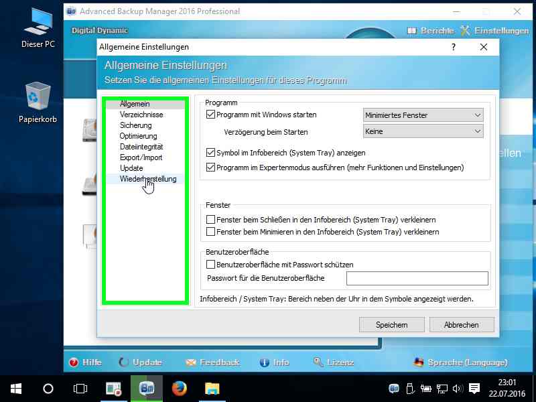Click the recording app taskbar icon
The image size is (536, 402).
click(x=114, y=389)
